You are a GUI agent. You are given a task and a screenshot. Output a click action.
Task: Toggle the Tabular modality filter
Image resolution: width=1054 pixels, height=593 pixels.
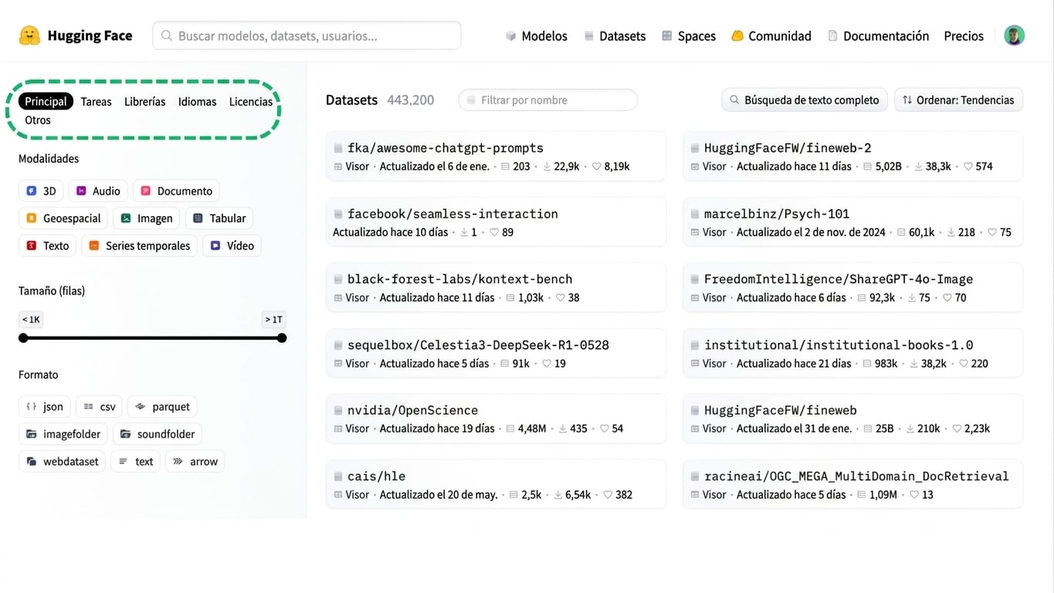tap(219, 219)
